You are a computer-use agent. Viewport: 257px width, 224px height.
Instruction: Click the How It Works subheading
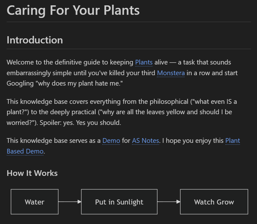[x=32, y=173]
